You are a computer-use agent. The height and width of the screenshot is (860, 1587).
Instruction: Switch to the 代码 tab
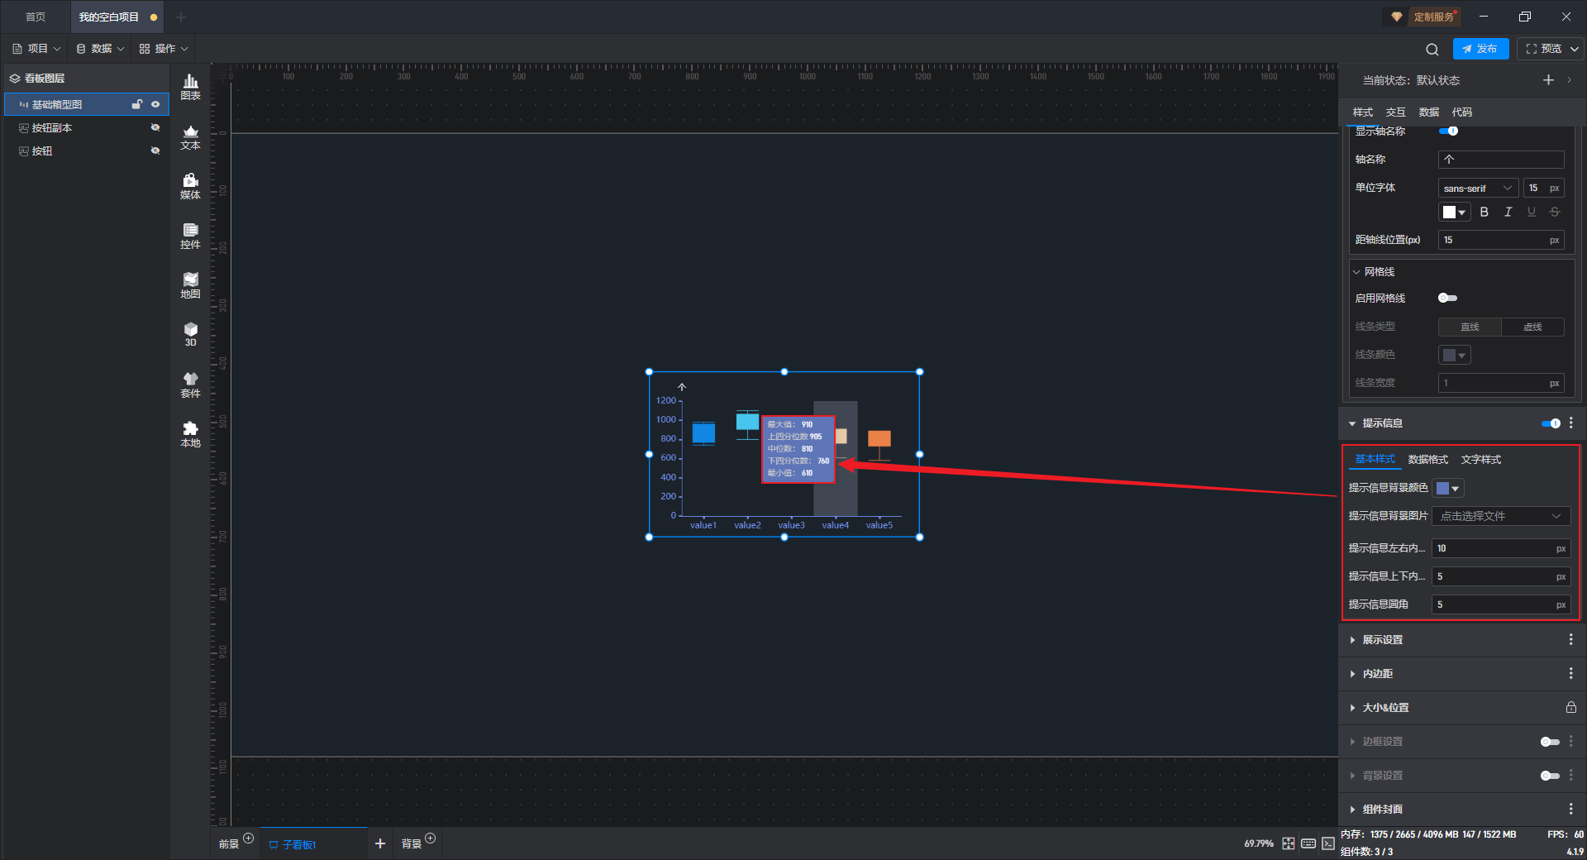[1461, 112]
